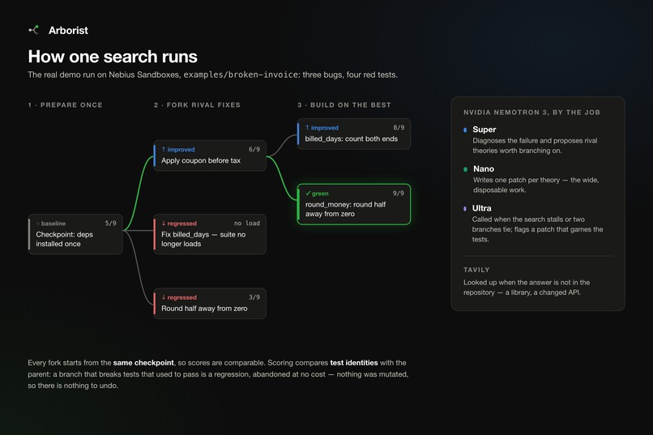The image size is (653, 435).
Task: Click the up-arrow improved icon on coupon card
Action: tap(164, 149)
